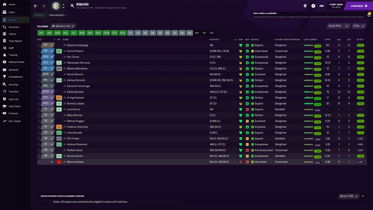Open the Serie A TIM rules dropdown

click(x=349, y=196)
